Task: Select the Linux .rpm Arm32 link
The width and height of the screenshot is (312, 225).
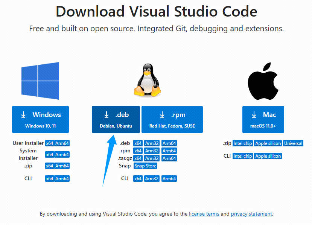Action: coord(152,151)
